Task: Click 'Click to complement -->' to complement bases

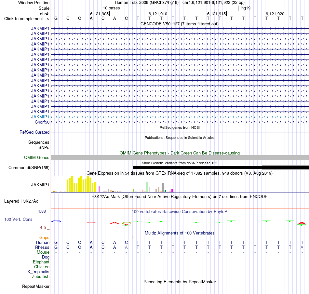Action: pyautogui.click(x=27, y=19)
